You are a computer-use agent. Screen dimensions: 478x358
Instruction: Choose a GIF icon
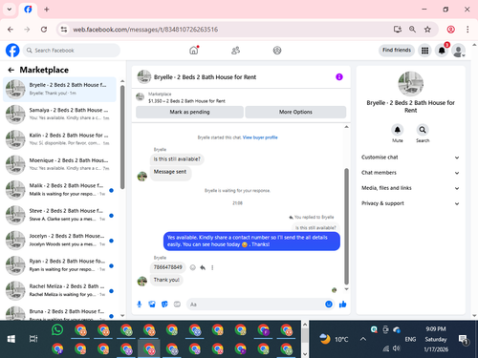click(177, 305)
